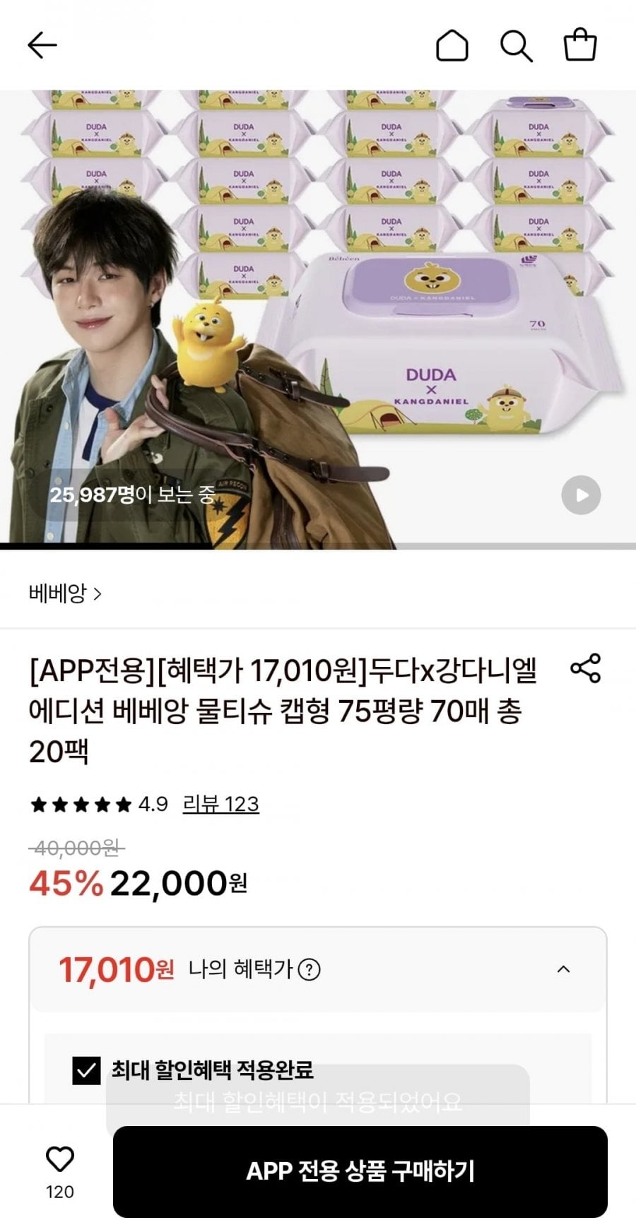The height and width of the screenshot is (1225, 636).
Task: Open help for 나의 혜택가
Action: (309, 969)
